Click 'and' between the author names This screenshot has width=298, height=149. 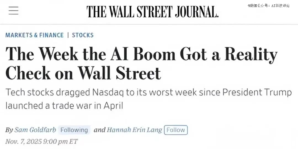99,130
